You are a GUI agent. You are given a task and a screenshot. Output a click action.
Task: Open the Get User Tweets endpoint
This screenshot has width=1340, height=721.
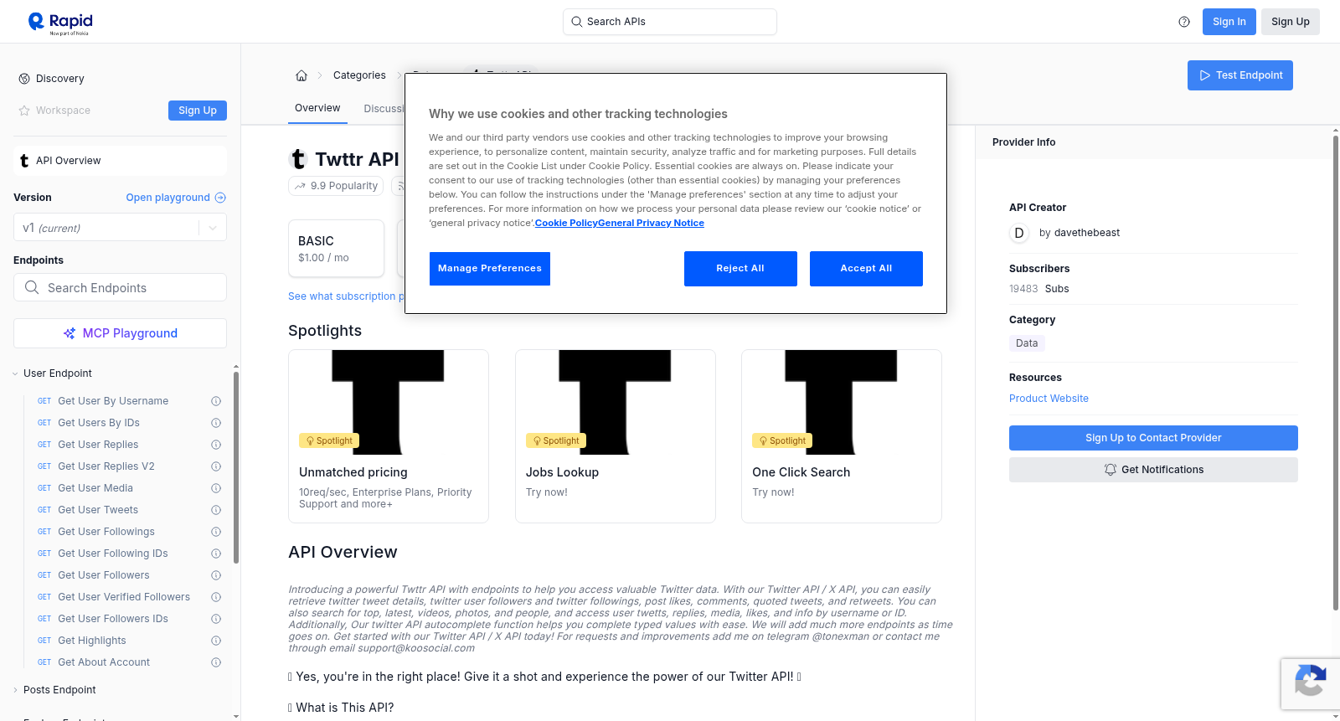98,510
